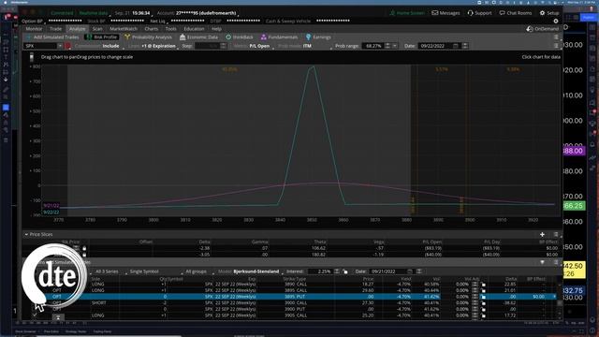Viewport: 599px width, 337px height.
Task: Open the thinkBack tool
Action: [240, 37]
